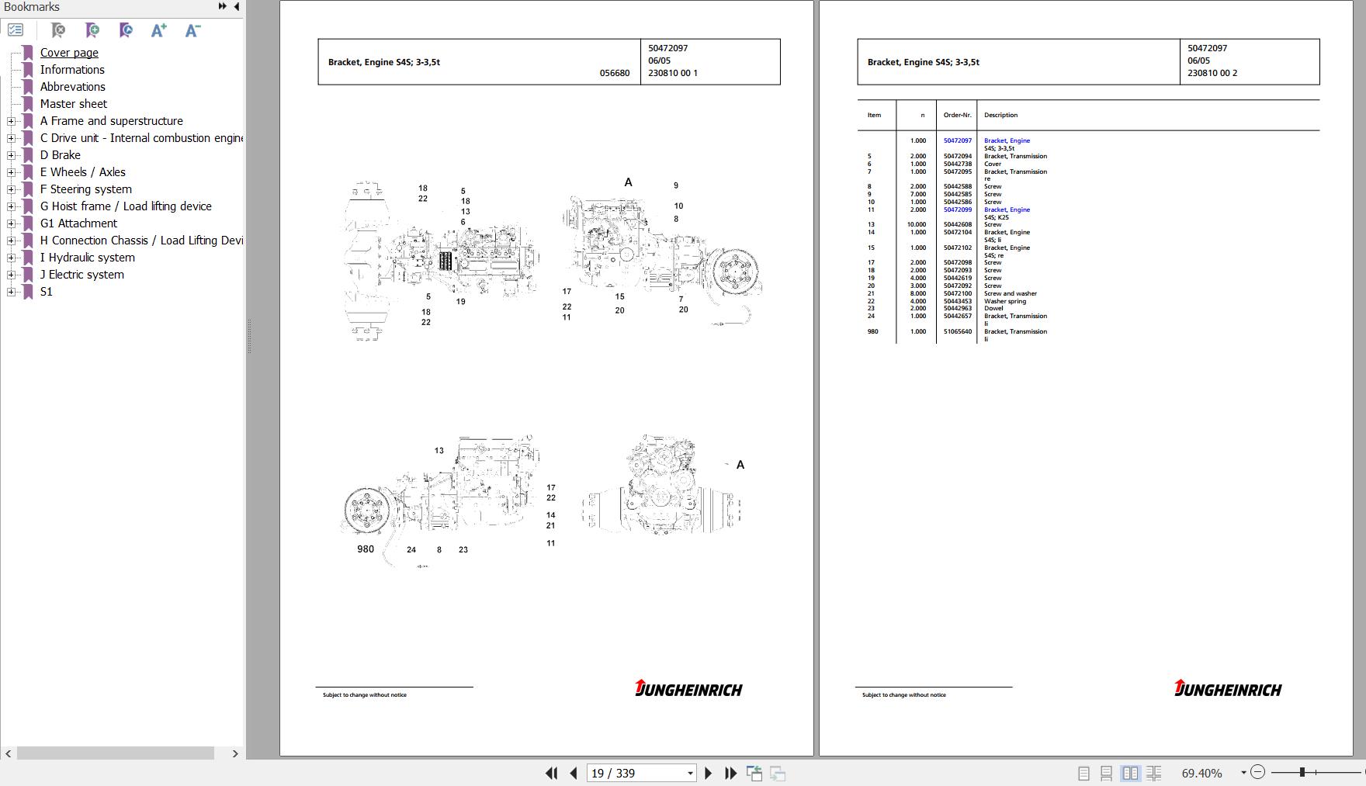This screenshot has width=1366, height=786.
Task: Expand the J Electric system bookmark
Action: click(x=11, y=275)
